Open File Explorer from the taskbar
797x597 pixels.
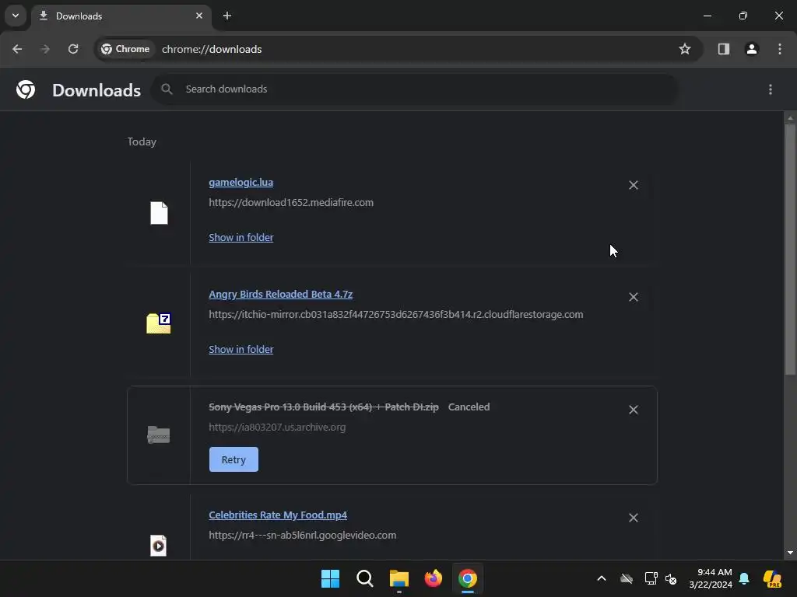(399, 578)
